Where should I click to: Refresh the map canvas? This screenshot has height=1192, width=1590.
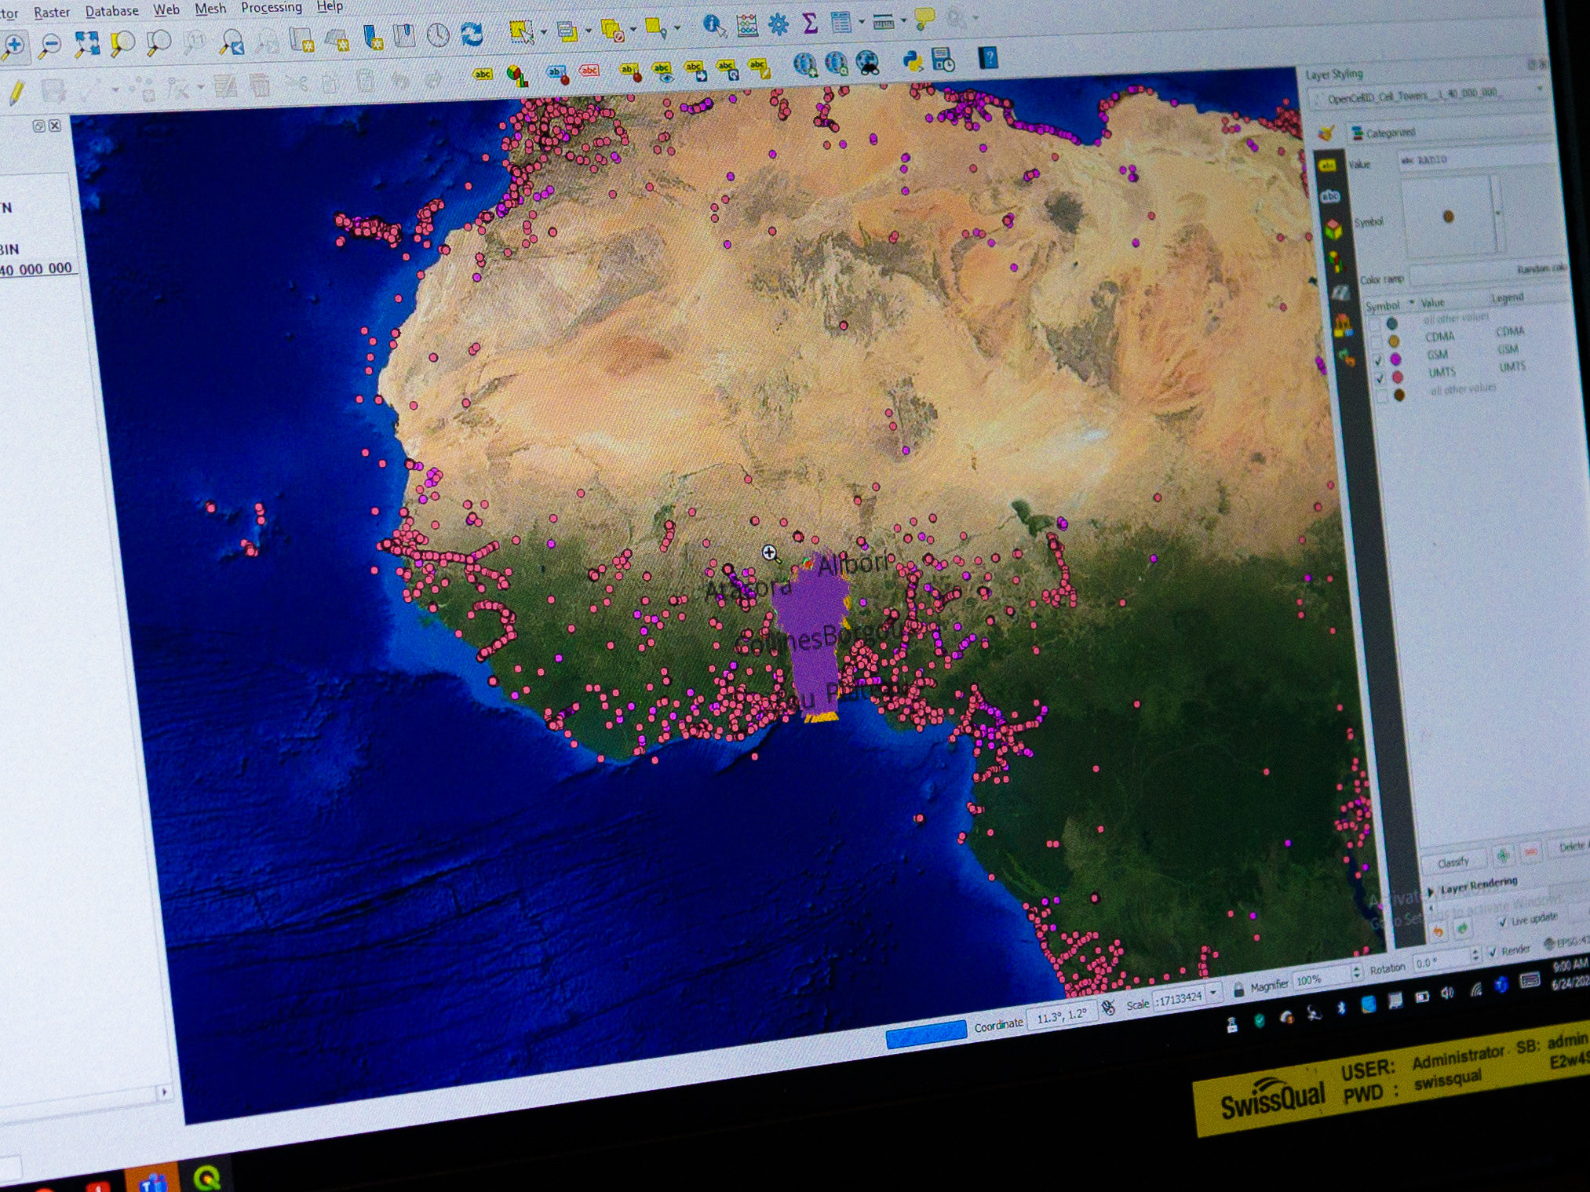(x=472, y=35)
